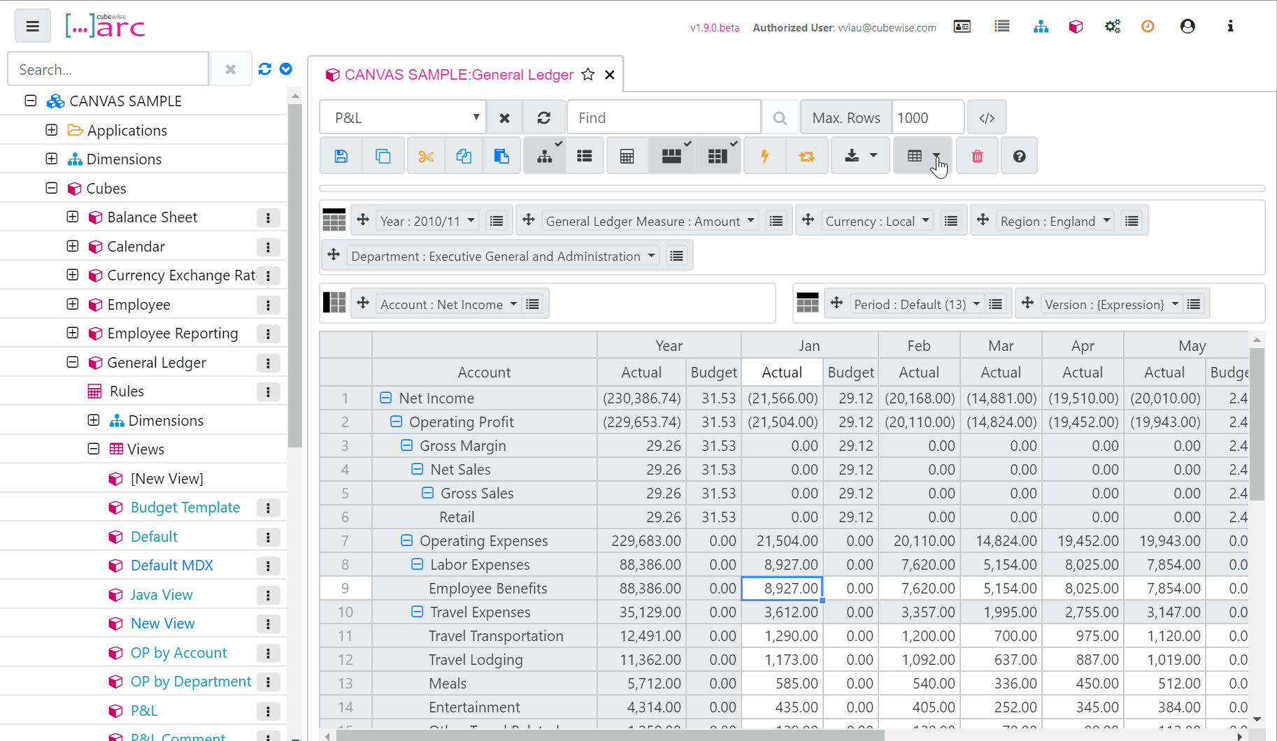Click the red trash delete icon
Image resolution: width=1277 pixels, height=741 pixels.
(x=977, y=156)
